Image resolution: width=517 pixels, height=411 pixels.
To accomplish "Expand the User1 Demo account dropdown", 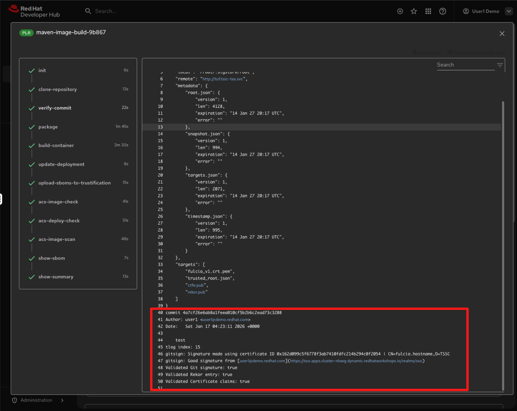I will 509,11.
